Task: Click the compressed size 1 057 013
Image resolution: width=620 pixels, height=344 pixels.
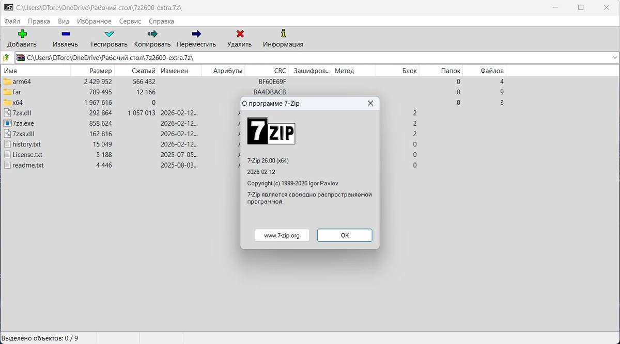Action: [x=141, y=113]
